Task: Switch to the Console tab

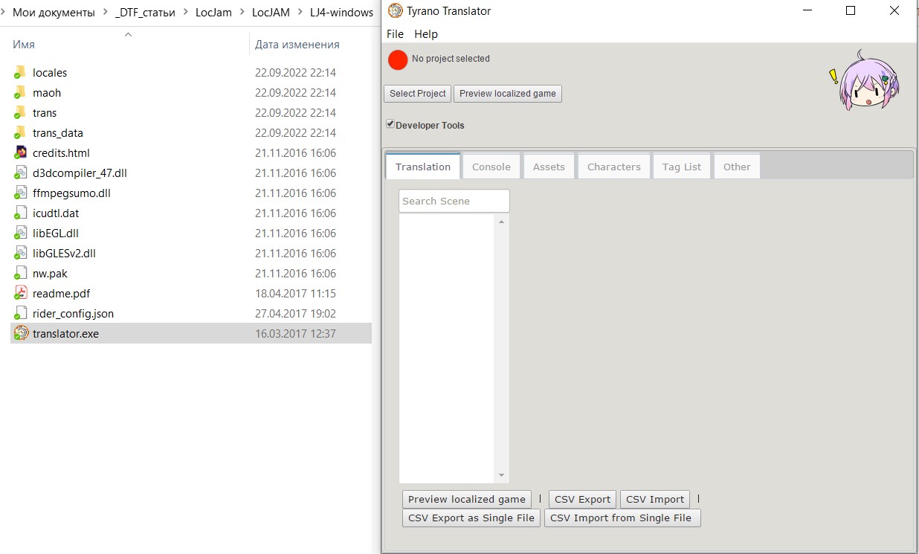Action: (491, 167)
